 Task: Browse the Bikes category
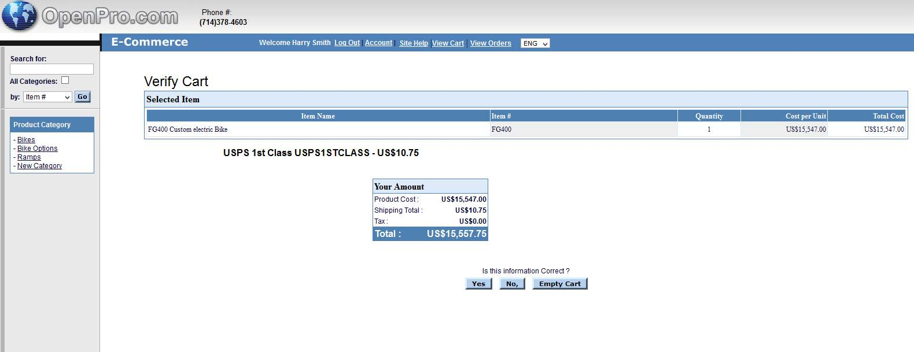[26, 140]
